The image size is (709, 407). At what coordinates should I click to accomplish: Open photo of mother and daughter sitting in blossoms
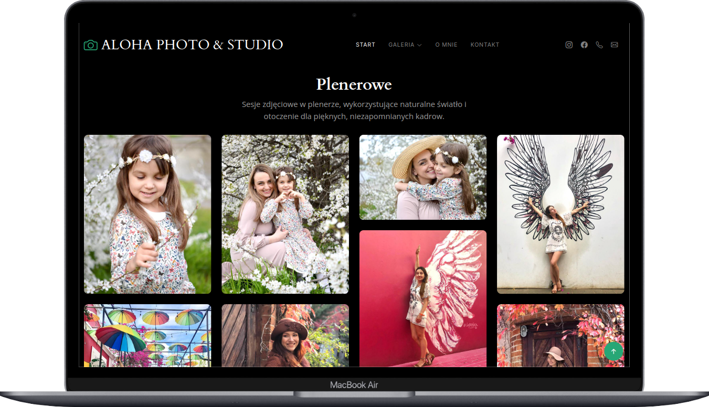coord(285,214)
